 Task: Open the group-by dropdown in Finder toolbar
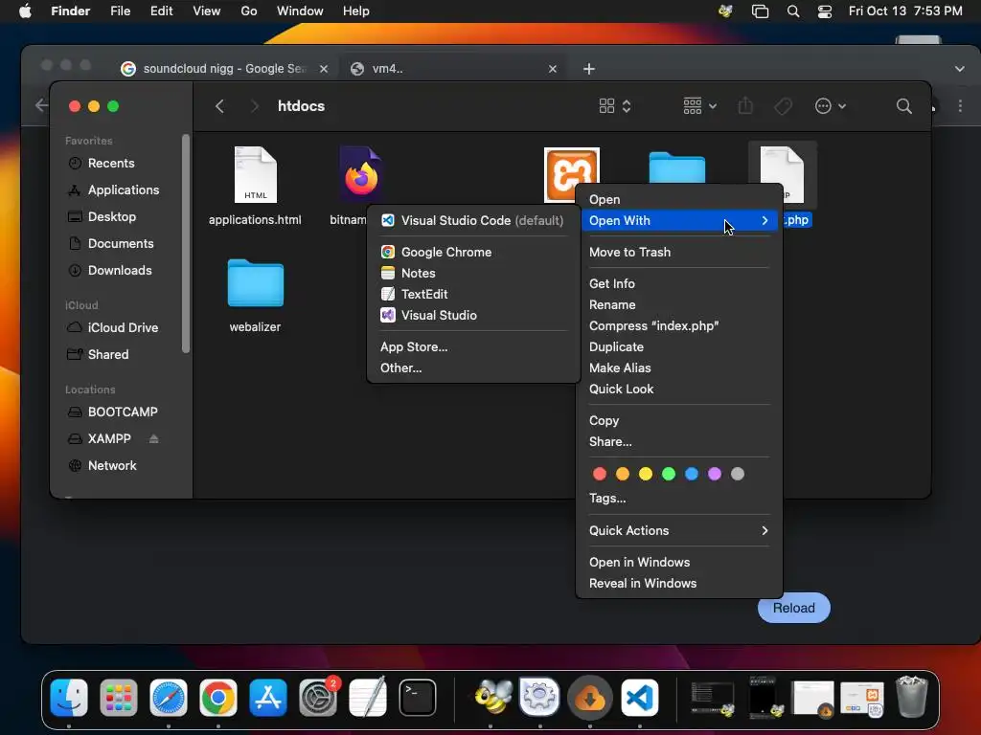pos(699,106)
